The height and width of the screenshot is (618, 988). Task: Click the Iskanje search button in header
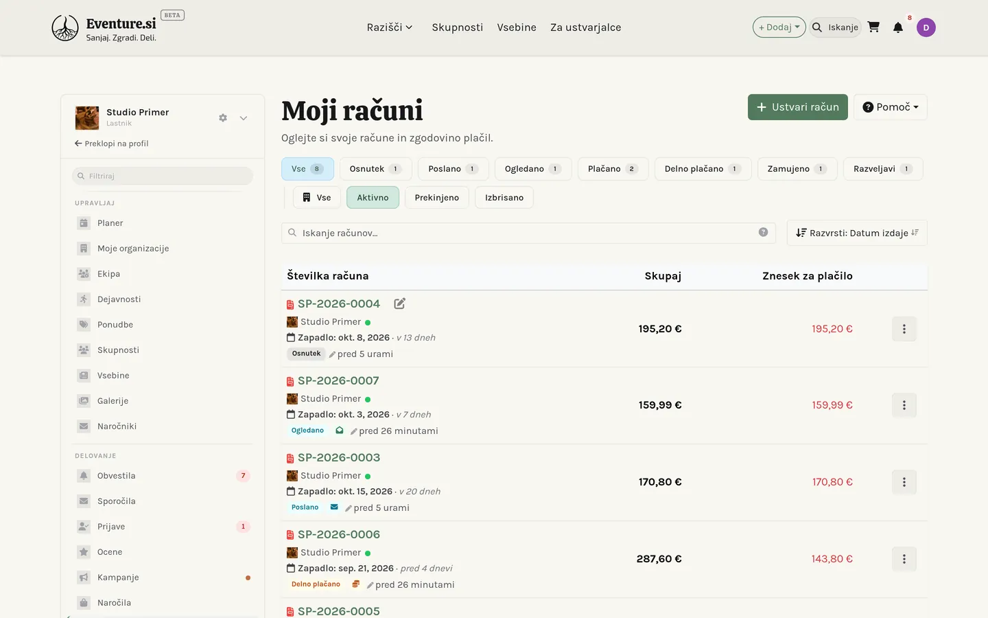tap(835, 27)
